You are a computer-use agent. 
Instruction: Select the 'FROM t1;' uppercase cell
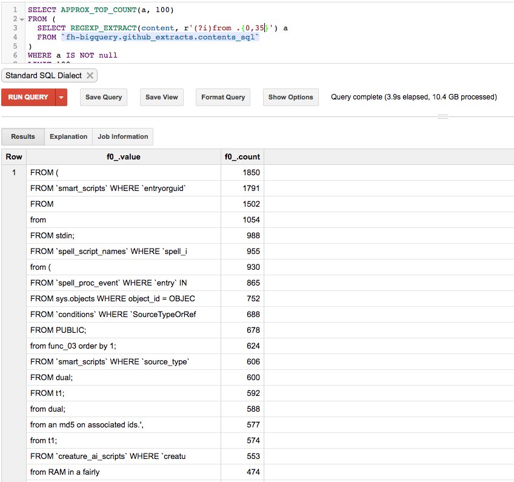click(x=124, y=393)
